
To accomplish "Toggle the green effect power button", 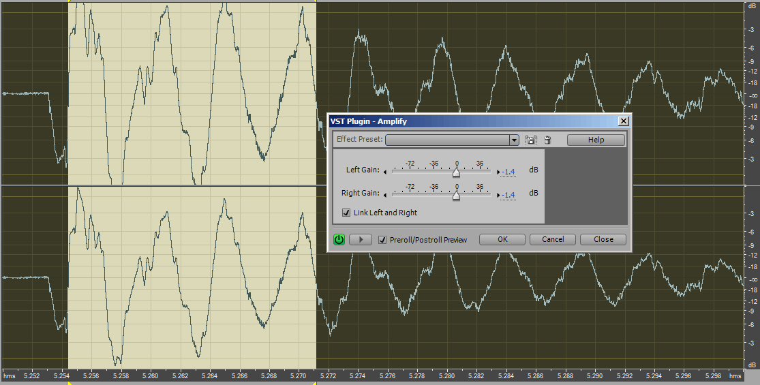I will tap(339, 239).
